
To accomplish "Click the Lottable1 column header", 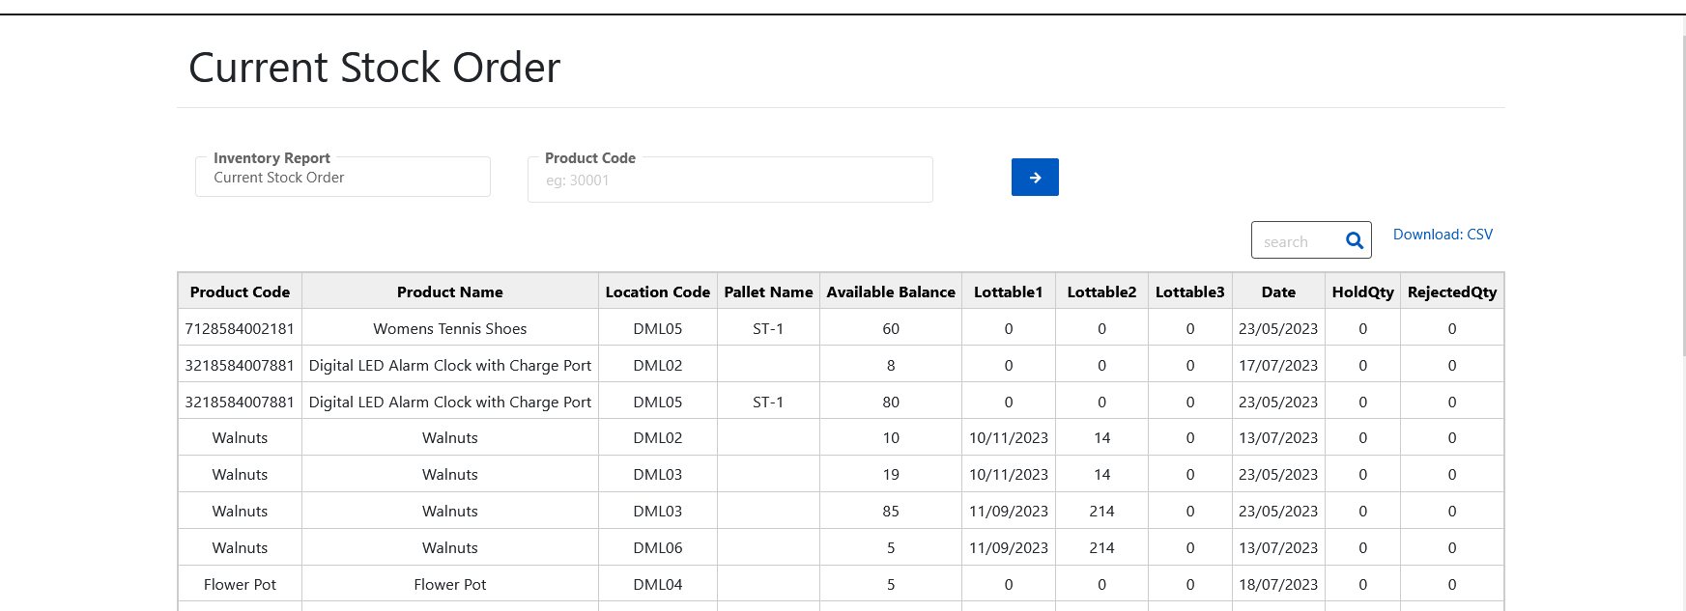I will [1008, 292].
